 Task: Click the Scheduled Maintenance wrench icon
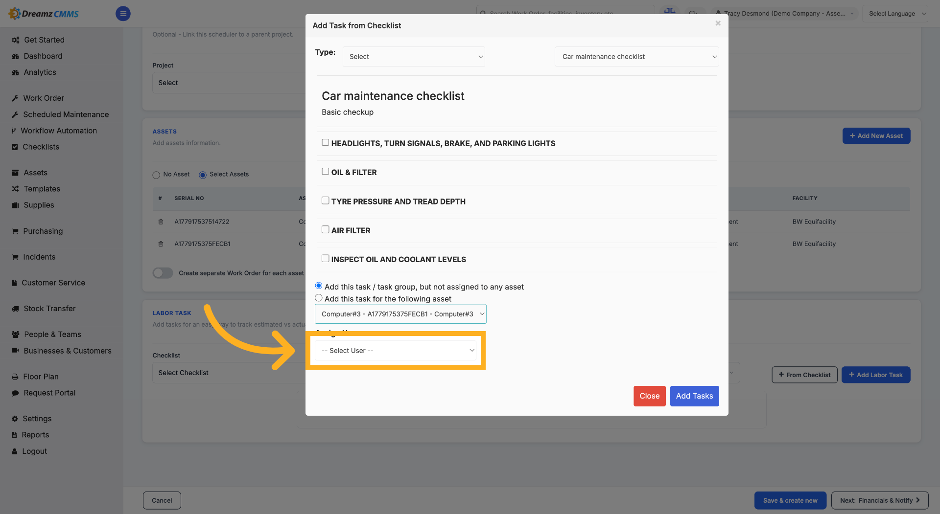tap(15, 114)
